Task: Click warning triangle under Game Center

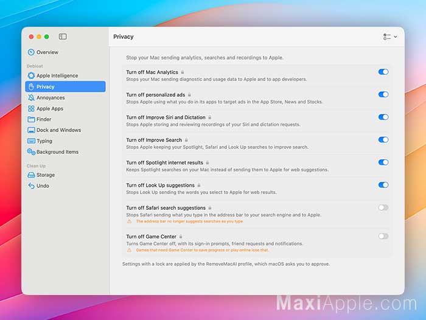Action: pyautogui.click(x=129, y=250)
